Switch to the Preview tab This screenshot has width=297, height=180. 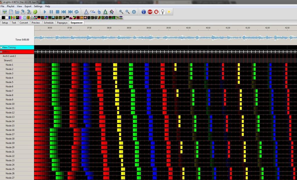tap(36, 23)
